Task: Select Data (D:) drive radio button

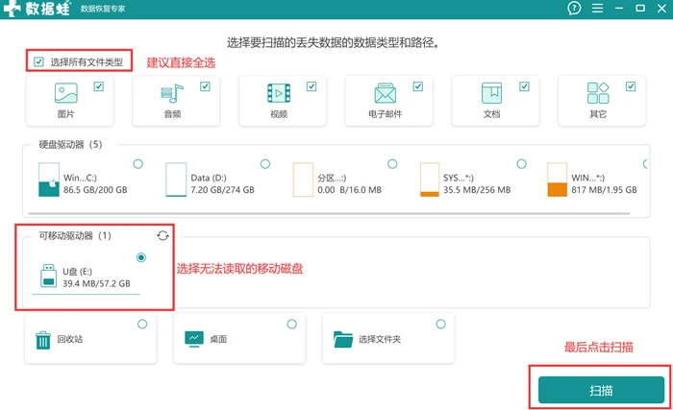Action: (265, 164)
